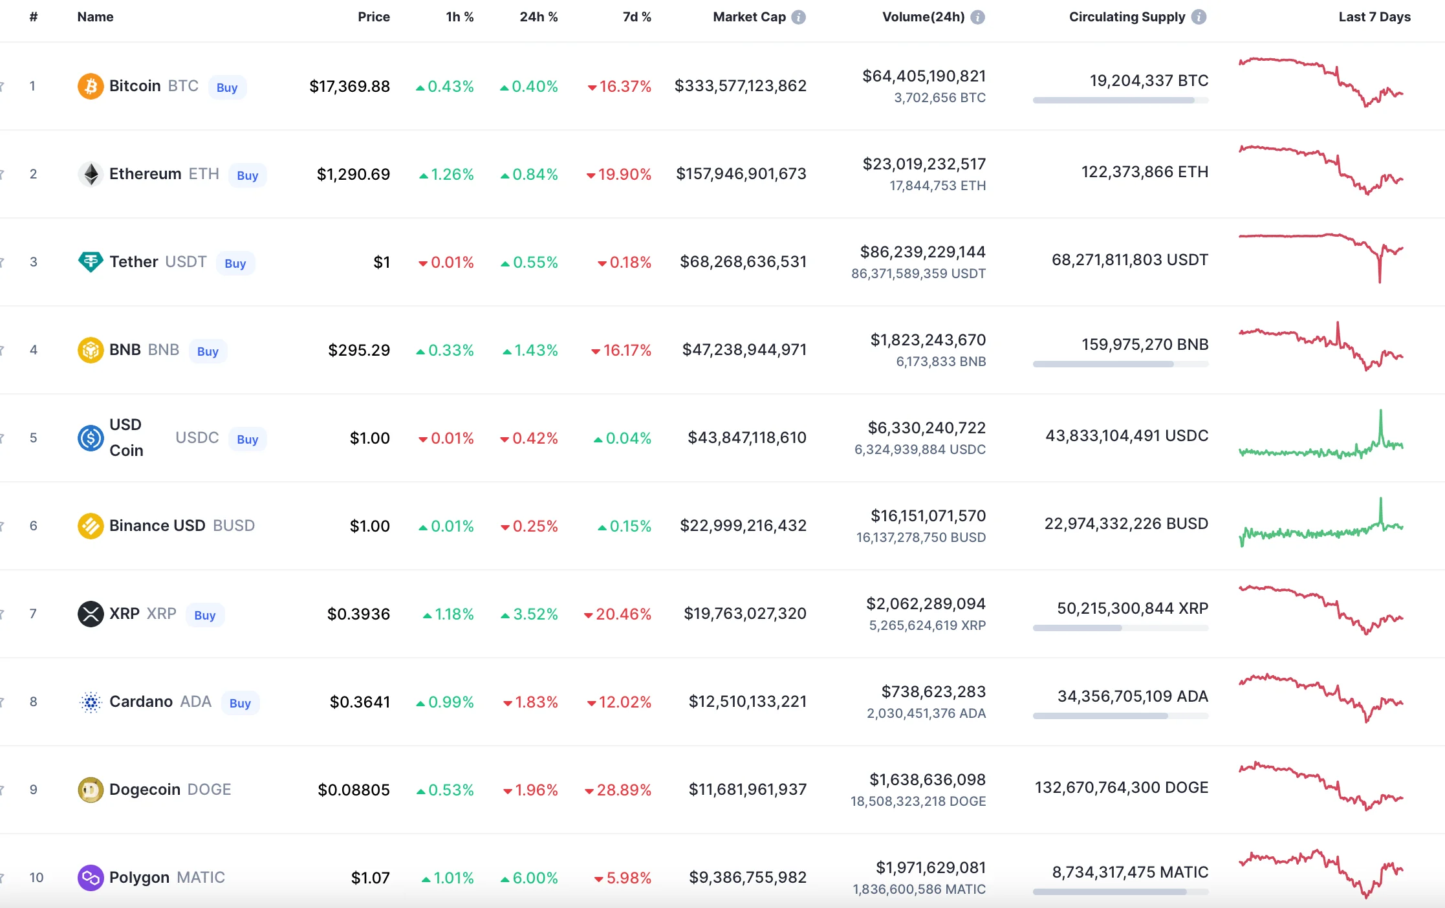This screenshot has width=1445, height=908.
Task: Sort the table by 24h % column
Action: [x=539, y=17]
